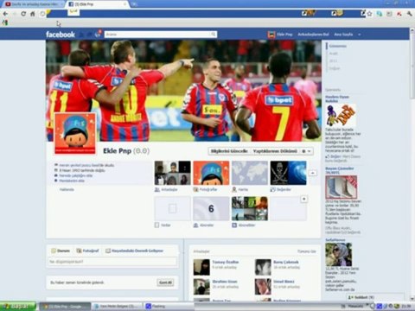
Task: Click the Sefamerve headscarf ad image
Action: point(339,255)
